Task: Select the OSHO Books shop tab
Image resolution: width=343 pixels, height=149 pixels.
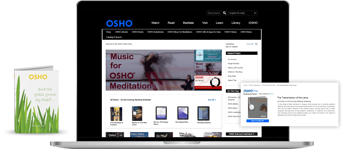Action: point(138,32)
